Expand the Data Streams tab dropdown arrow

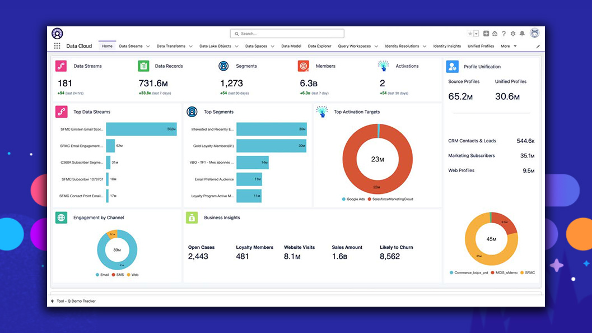tap(148, 47)
